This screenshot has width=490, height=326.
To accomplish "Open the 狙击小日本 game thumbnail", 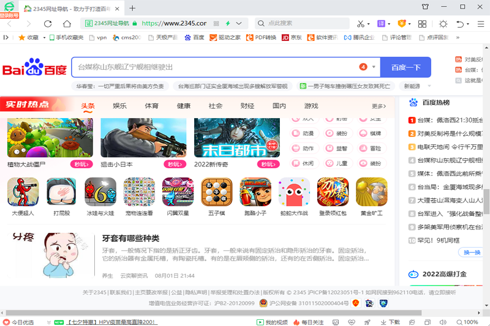I will click(x=143, y=137).
